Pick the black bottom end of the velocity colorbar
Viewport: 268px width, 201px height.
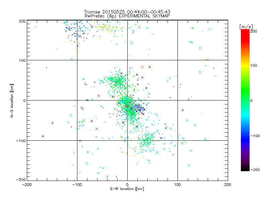tap(245, 170)
